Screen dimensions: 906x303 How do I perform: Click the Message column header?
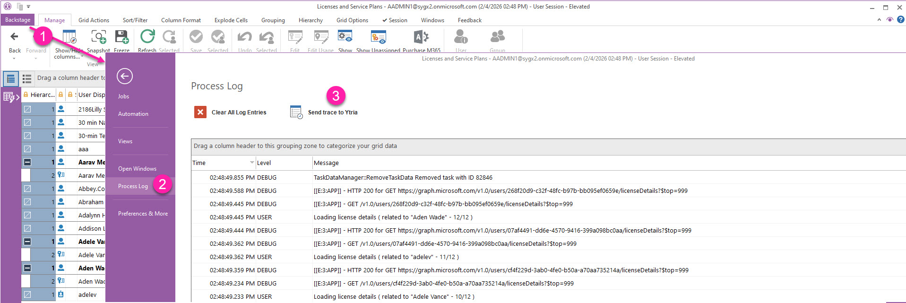(327, 163)
